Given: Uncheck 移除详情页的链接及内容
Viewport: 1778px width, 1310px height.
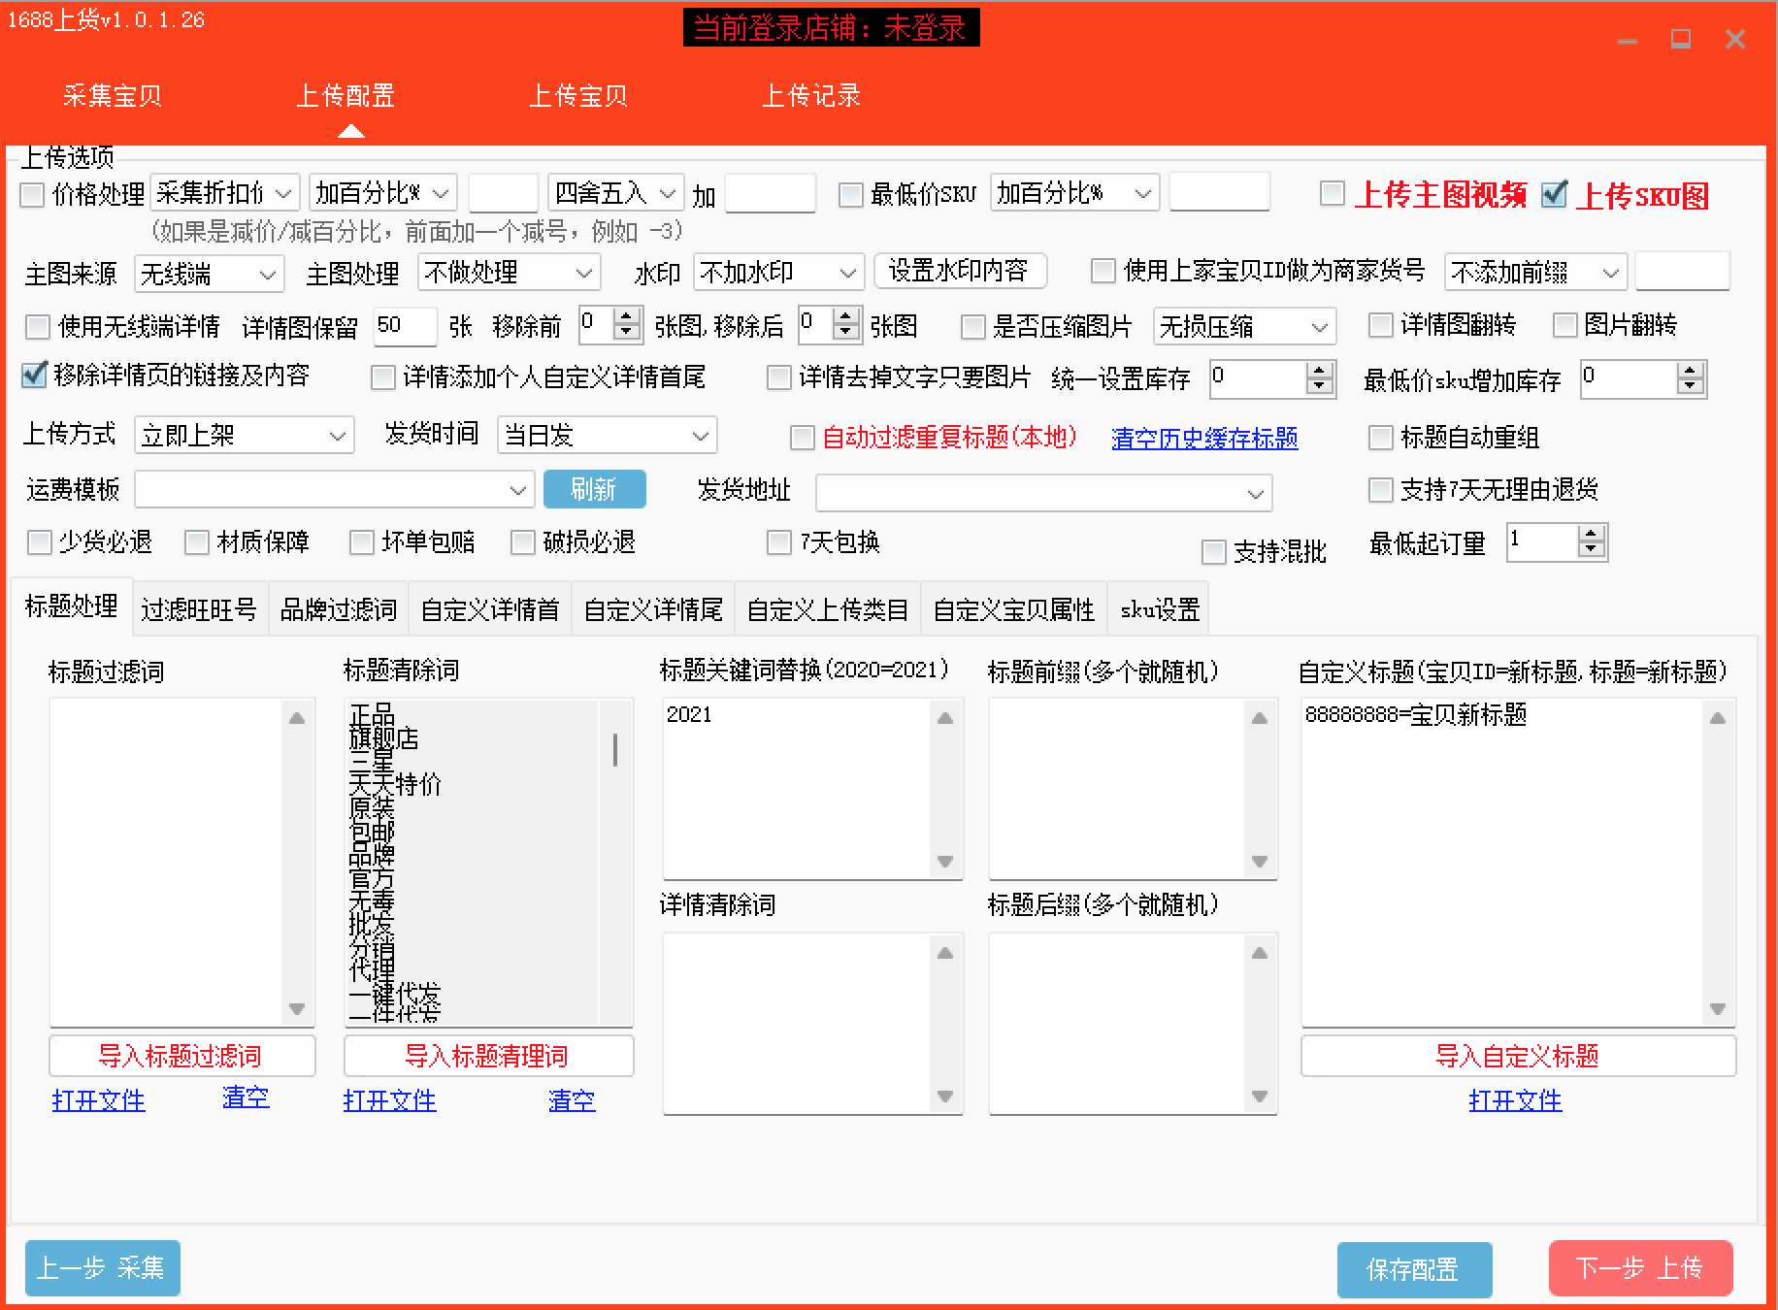Looking at the screenshot, I should pos(34,375).
